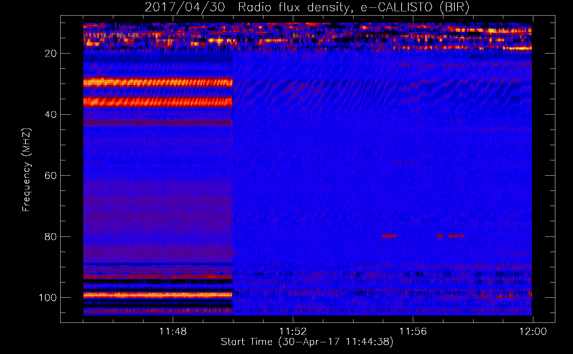
Task: Click the 60 MHz frequency tick label
Action: pos(51,176)
